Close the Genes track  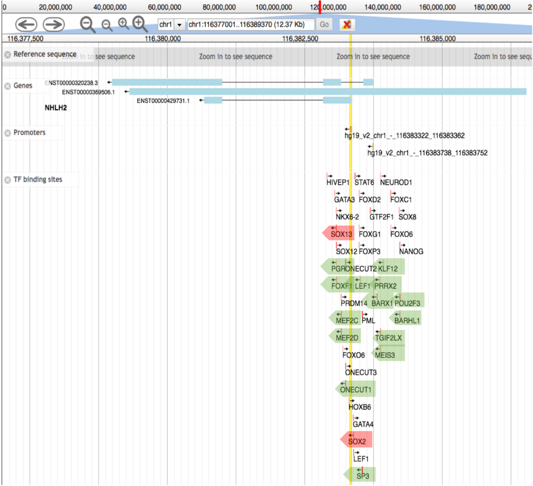[8, 86]
